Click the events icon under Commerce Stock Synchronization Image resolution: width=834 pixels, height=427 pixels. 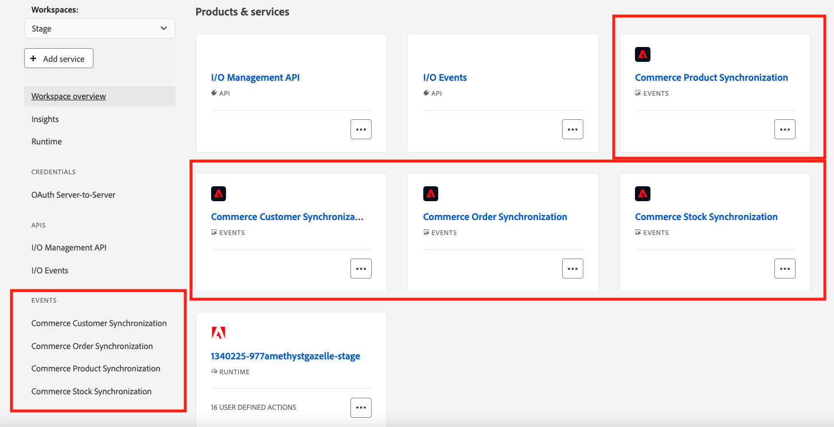[x=638, y=232]
